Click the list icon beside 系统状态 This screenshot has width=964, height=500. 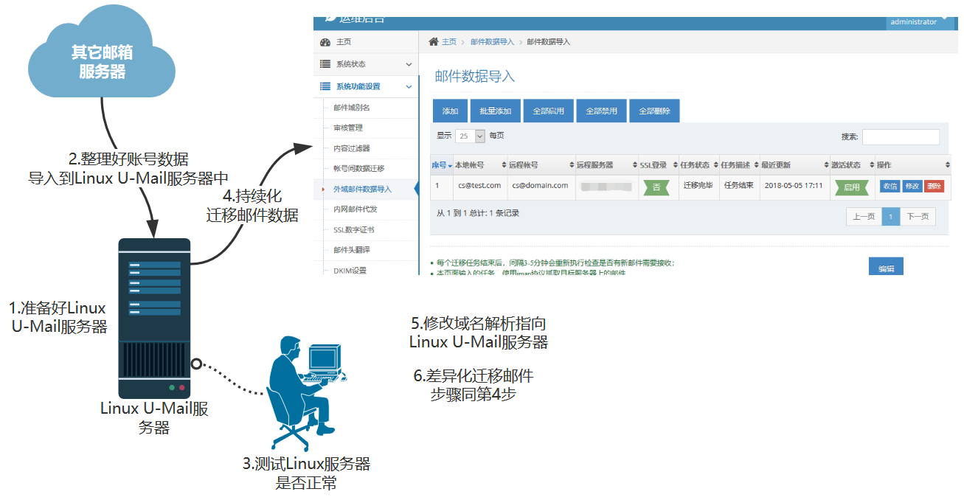(x=325, y=64)
